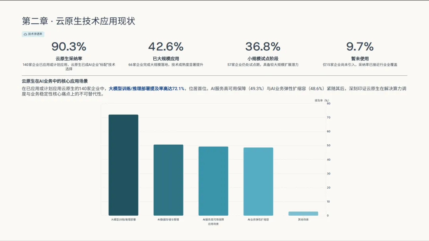Click y-axis tick value 20
Image resolution: width=429 pixels, height=241 pixels.
tap(329, 187)
